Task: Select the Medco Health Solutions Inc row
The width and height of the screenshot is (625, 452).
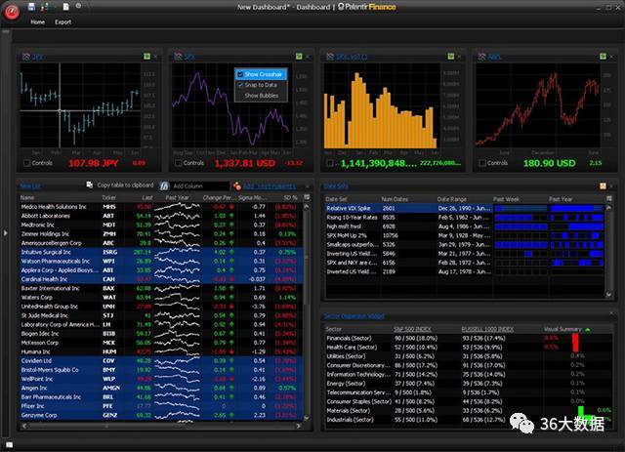Action: [161, 207]
